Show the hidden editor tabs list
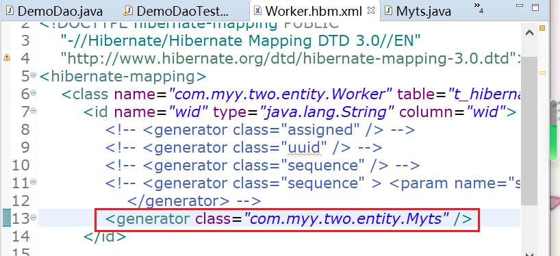The image size is (560, 256). click(x=479, y=8)
